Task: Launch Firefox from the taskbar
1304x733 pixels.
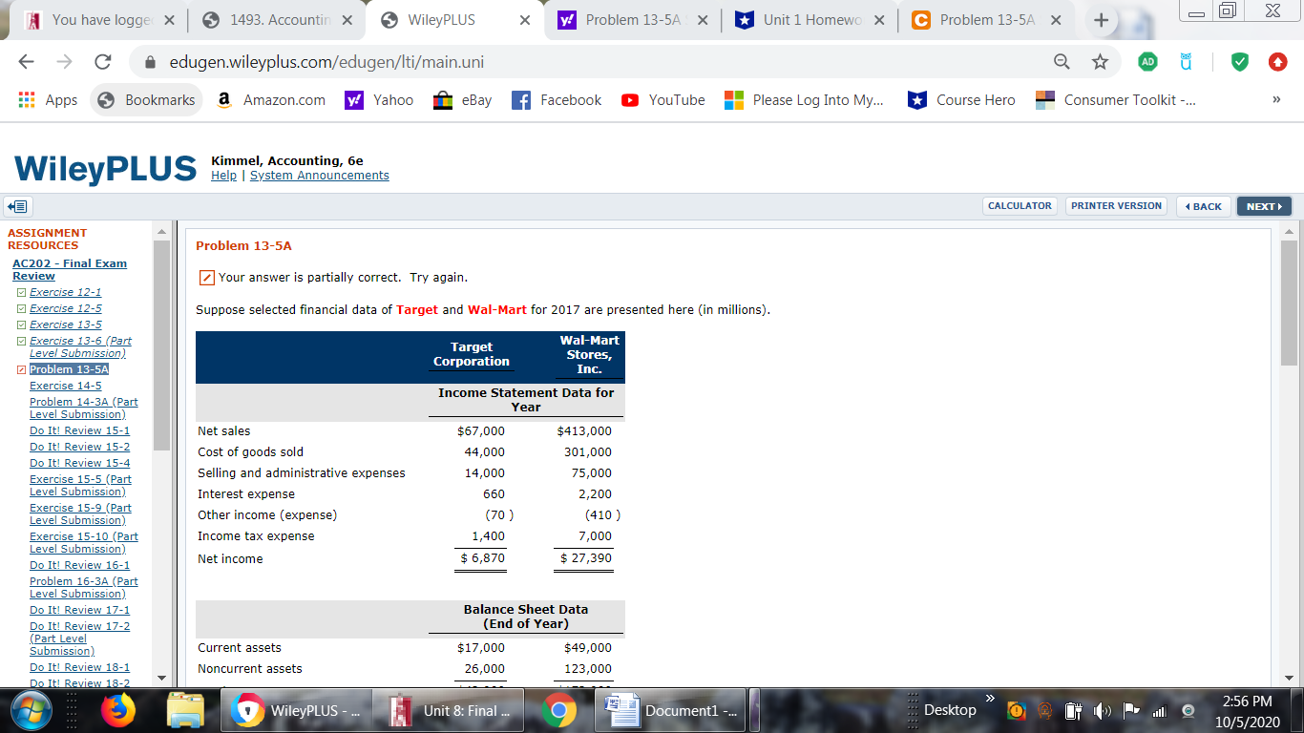Action: (119, 710)
